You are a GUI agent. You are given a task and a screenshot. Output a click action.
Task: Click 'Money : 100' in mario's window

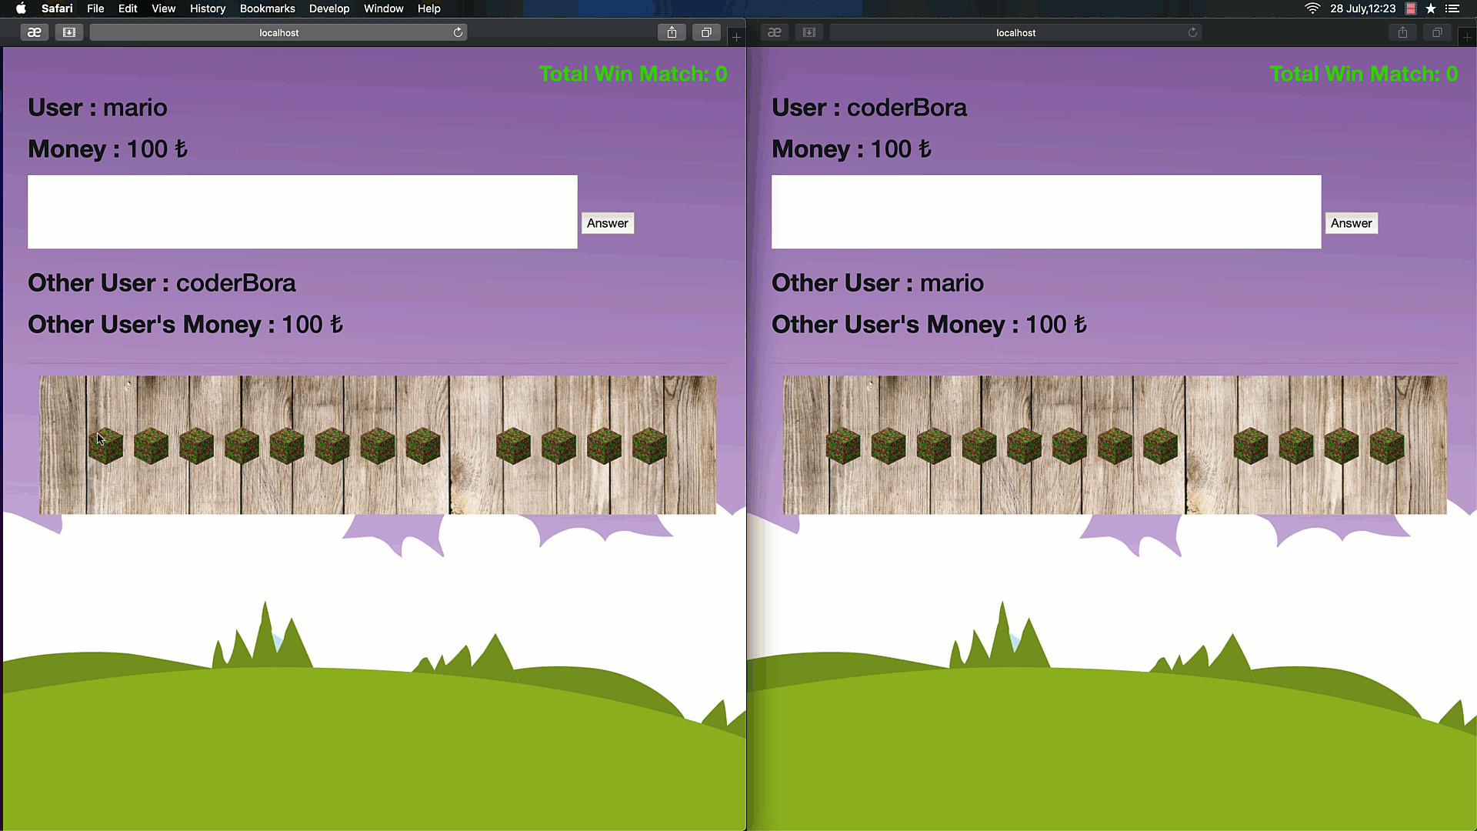pos(108,149)
